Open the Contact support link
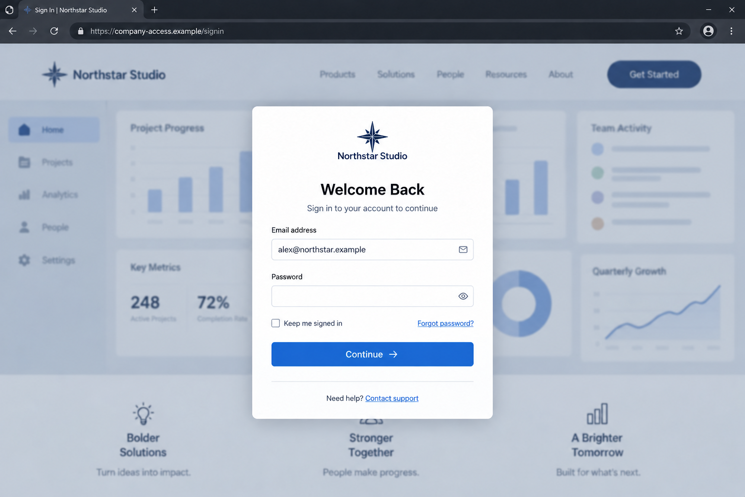The height and width of the screenshot is (497, 745). pyautogui.click(x=392, y=398)
